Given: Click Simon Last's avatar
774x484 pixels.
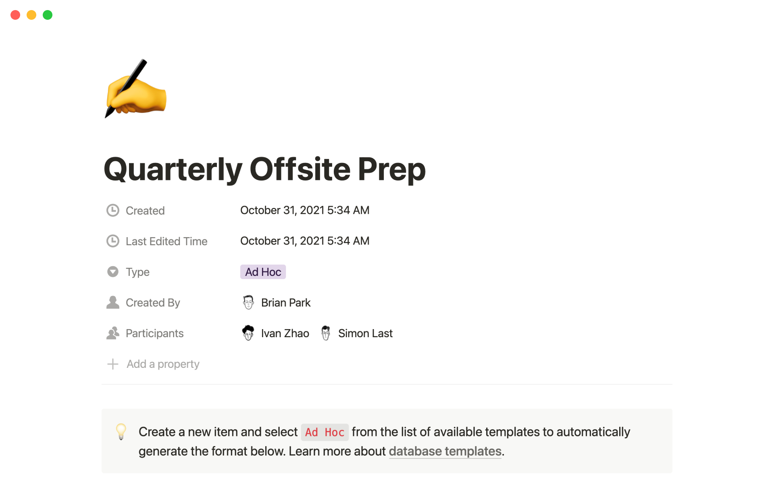Looking at the screenshot, I should 326,333.
